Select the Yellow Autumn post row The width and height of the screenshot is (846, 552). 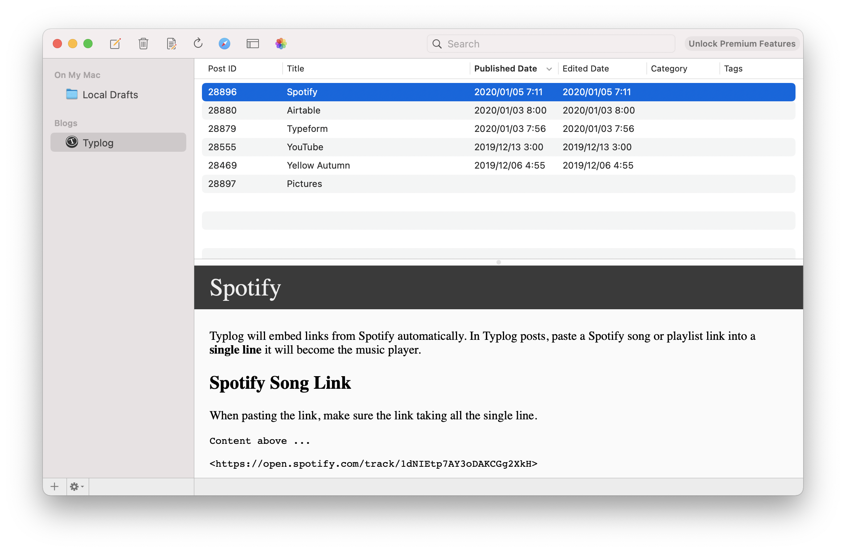pyautogui.click(x=498, y=165)
